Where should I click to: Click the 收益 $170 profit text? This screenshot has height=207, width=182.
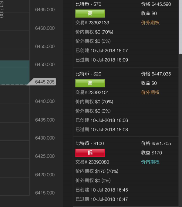pos(152,153)
